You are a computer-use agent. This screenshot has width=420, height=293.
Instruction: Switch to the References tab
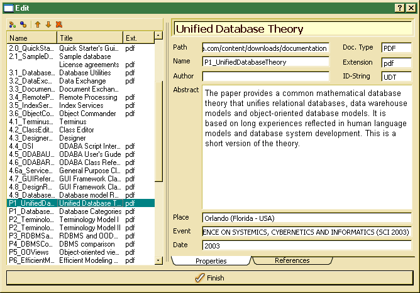tap(292, 260)
